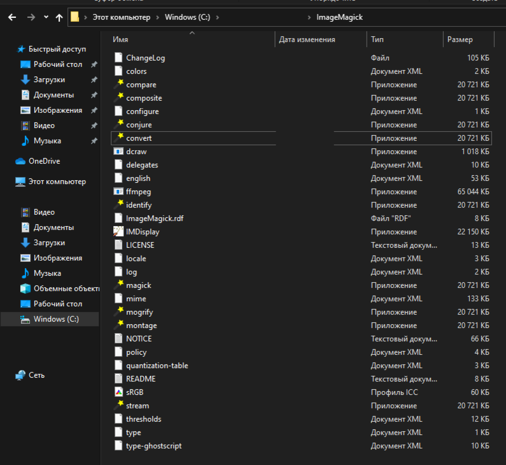506x465 pixels.
Task: Select the 'configure' XML file name
Action: point(143,111)
